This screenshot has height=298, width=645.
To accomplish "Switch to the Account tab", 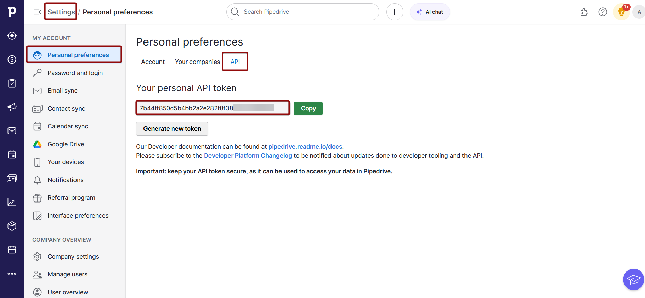I will click(153, 62).
